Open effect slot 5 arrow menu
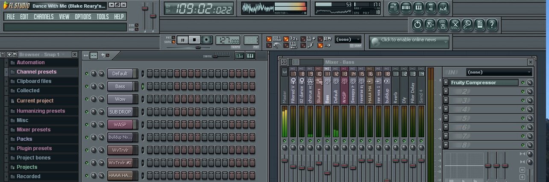Screen dimensions: 549x182 tap(446, 118)
